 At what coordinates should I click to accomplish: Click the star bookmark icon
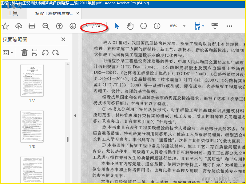tap(5, 26)
